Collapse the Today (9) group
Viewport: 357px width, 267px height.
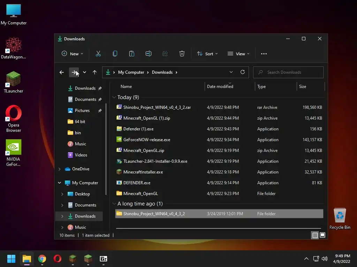point(114,97)
